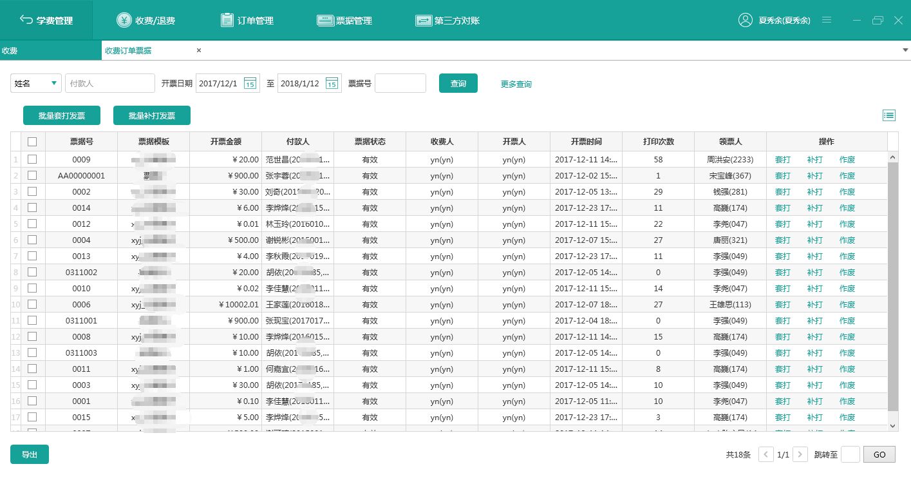Image resolution: width=911 pixels, height=482 pixels.
Task: Open the 学费管理 module
Action: click(46, 20)
